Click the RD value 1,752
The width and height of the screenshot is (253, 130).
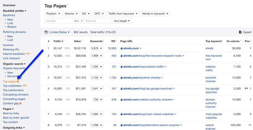click(113, 78)
